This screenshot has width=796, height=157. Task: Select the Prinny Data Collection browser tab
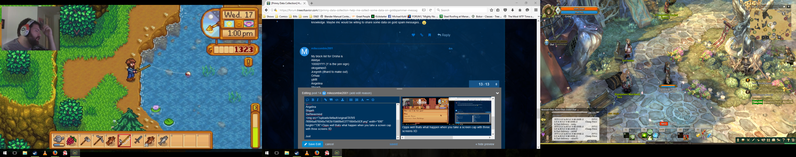click(x=284, y=3)
